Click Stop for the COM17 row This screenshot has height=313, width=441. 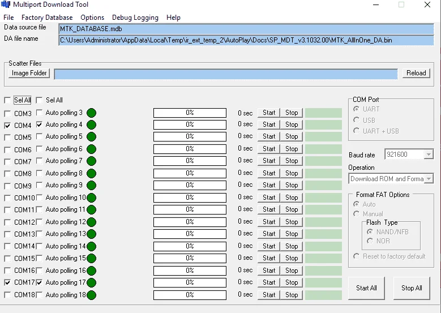coord(292,282)
